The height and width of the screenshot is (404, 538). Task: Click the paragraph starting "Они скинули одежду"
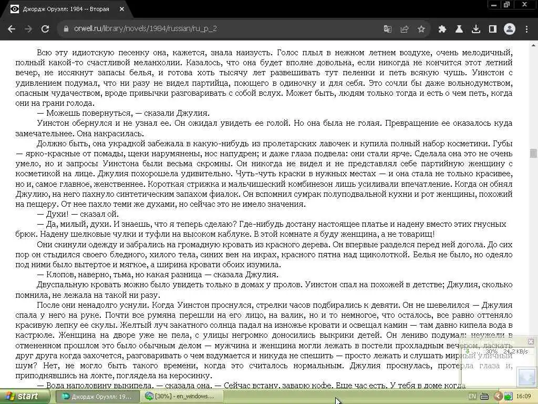tap(264, 255)
